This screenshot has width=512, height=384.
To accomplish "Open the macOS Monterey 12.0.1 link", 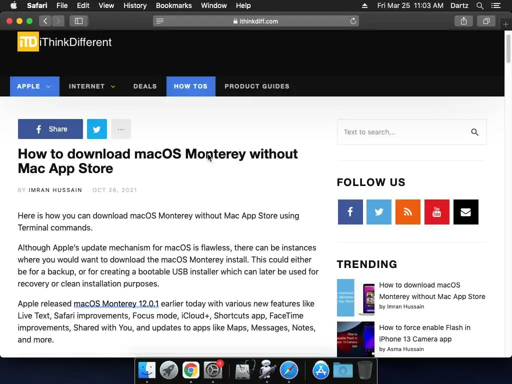I will [x=116, y=303].
